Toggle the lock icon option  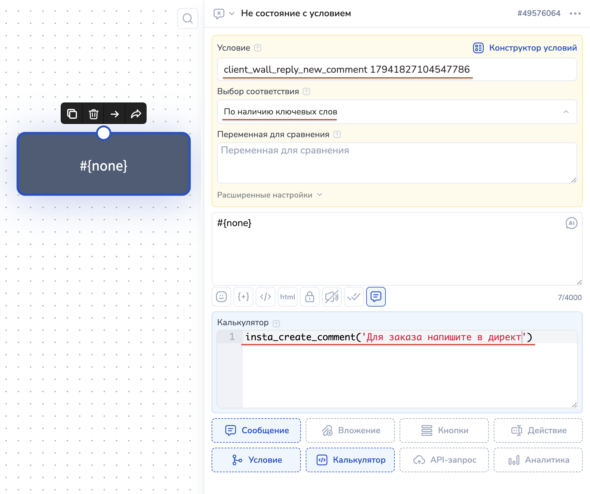[x=309, y=297]
